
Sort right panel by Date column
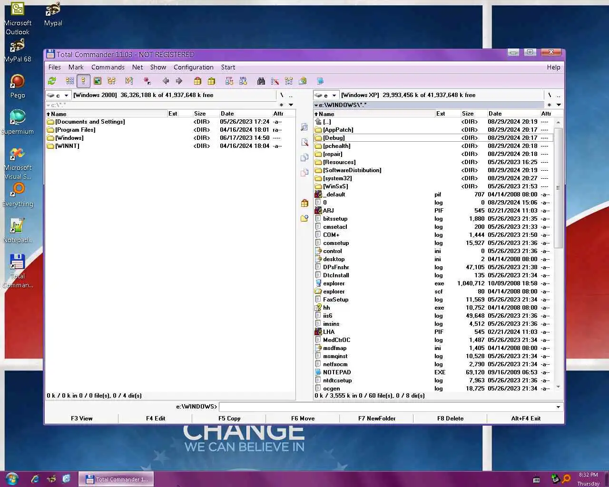click(513, 114)
